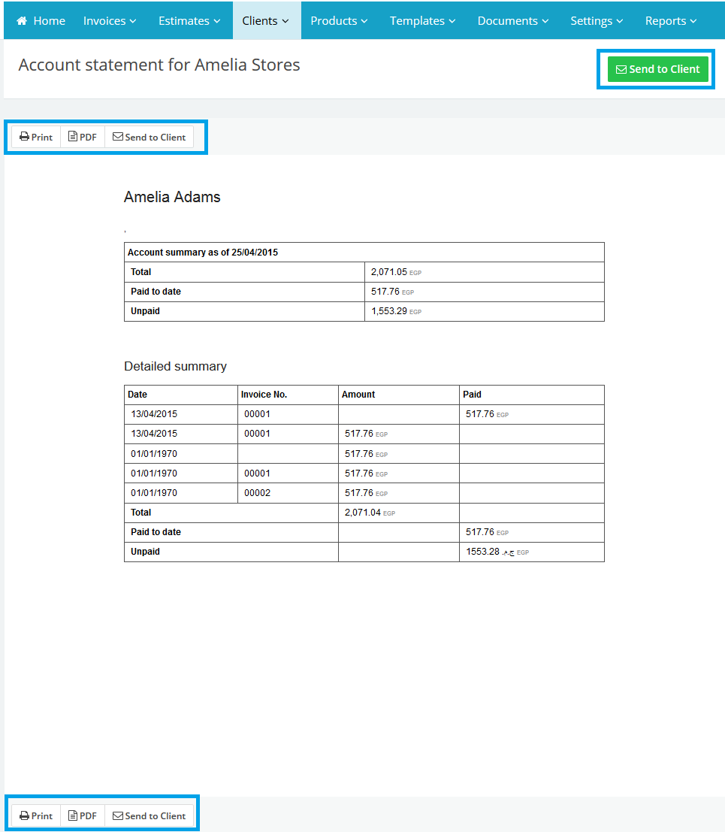The height and width of the screenshot is (832, 725).
Task: Expand the Estimates menu
Action: coord(189,21)
